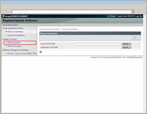Browse for Application File Path
Viewport: 147px width, 114px height.
tap(126, 47)
